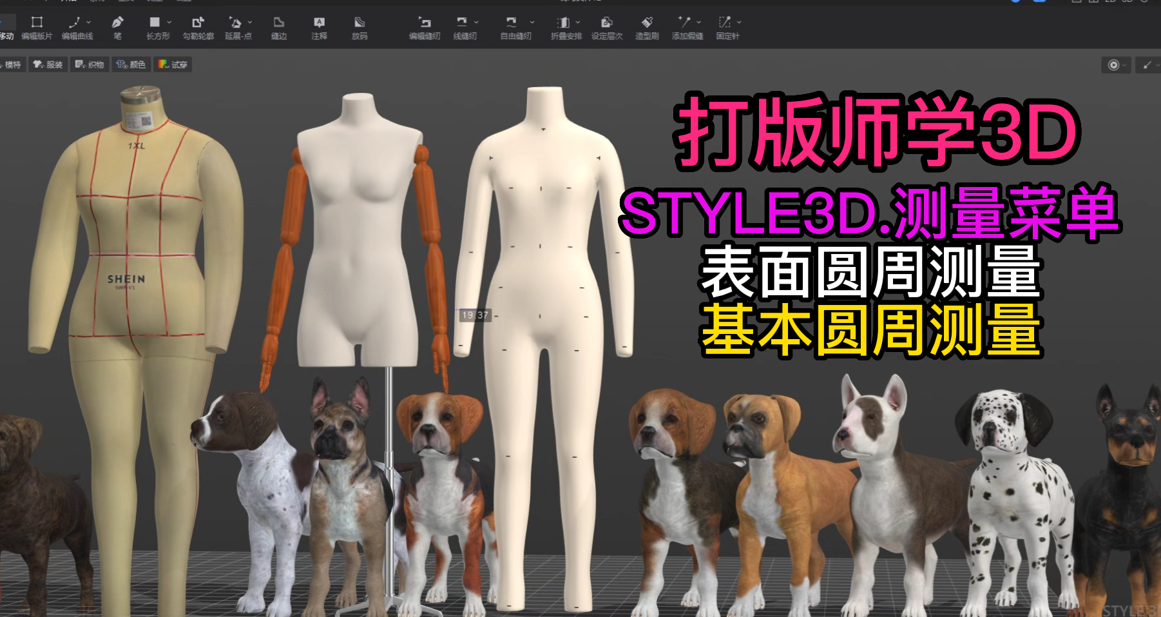Viewport: 1161px width, 617px height.
Task: Click the 19.37 measurement label
Action: click(475, 315)
